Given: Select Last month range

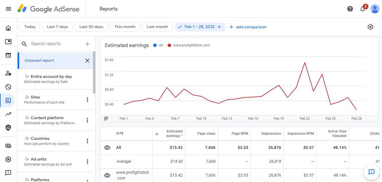Looking at the screenshot, I should 157,27.
